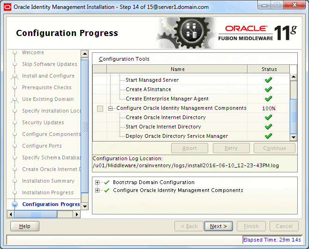309x249 pixels.
Task: Click the checkmark for Deploy Oracle Directory Service Manager
Action: [268, 136]
